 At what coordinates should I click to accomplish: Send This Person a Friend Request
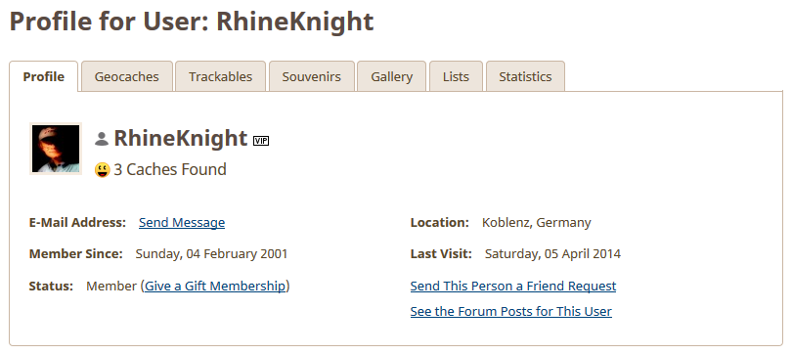point(513,287)
